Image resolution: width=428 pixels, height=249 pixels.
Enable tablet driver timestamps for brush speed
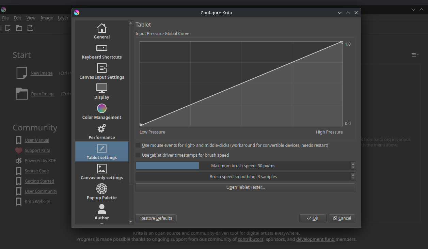pos(138,155)
